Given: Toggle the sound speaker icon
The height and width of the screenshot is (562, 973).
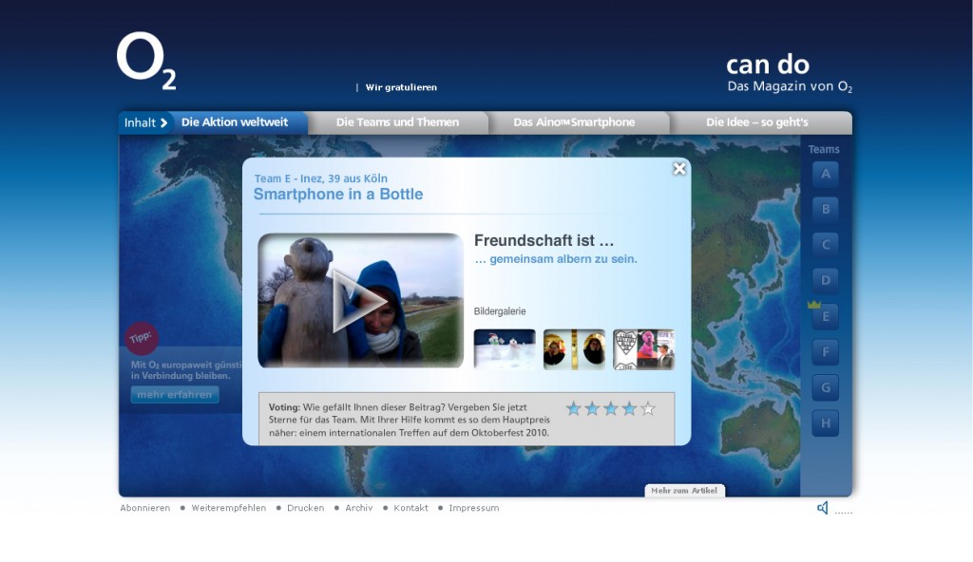Looking at the screenshot, I should point(822,509).
